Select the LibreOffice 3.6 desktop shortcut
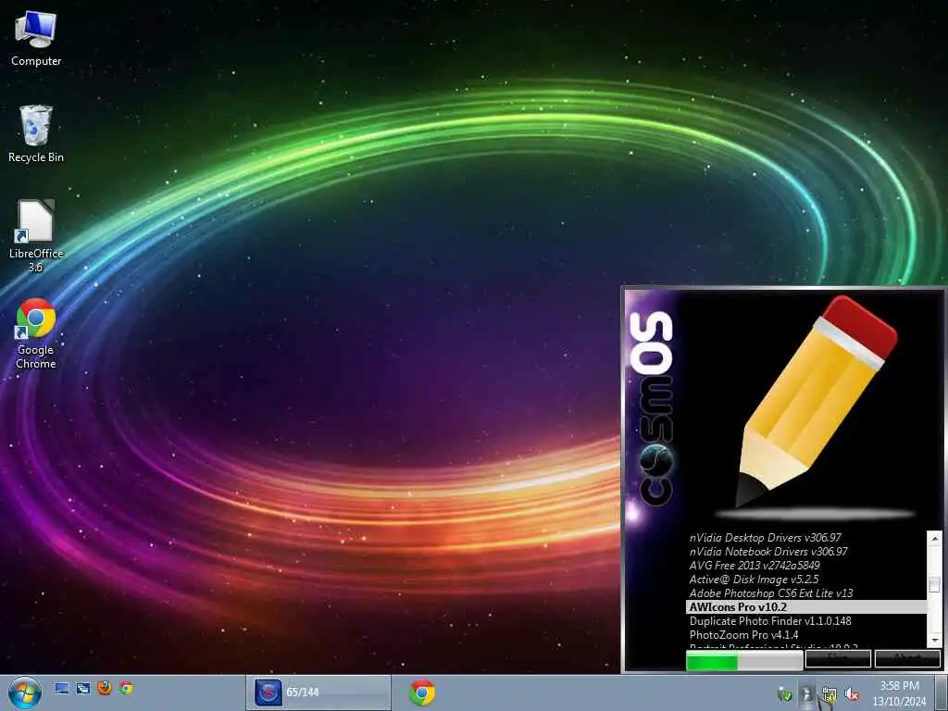Screen dimensions: 948x711 click(36, 236)
